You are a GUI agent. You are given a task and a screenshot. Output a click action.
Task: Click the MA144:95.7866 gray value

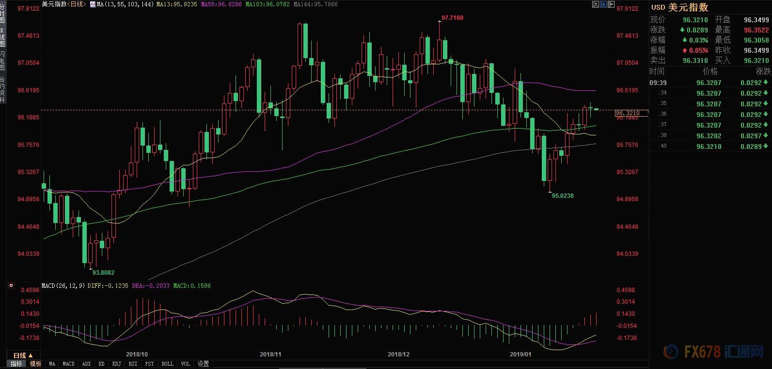(x=315, y=4)
